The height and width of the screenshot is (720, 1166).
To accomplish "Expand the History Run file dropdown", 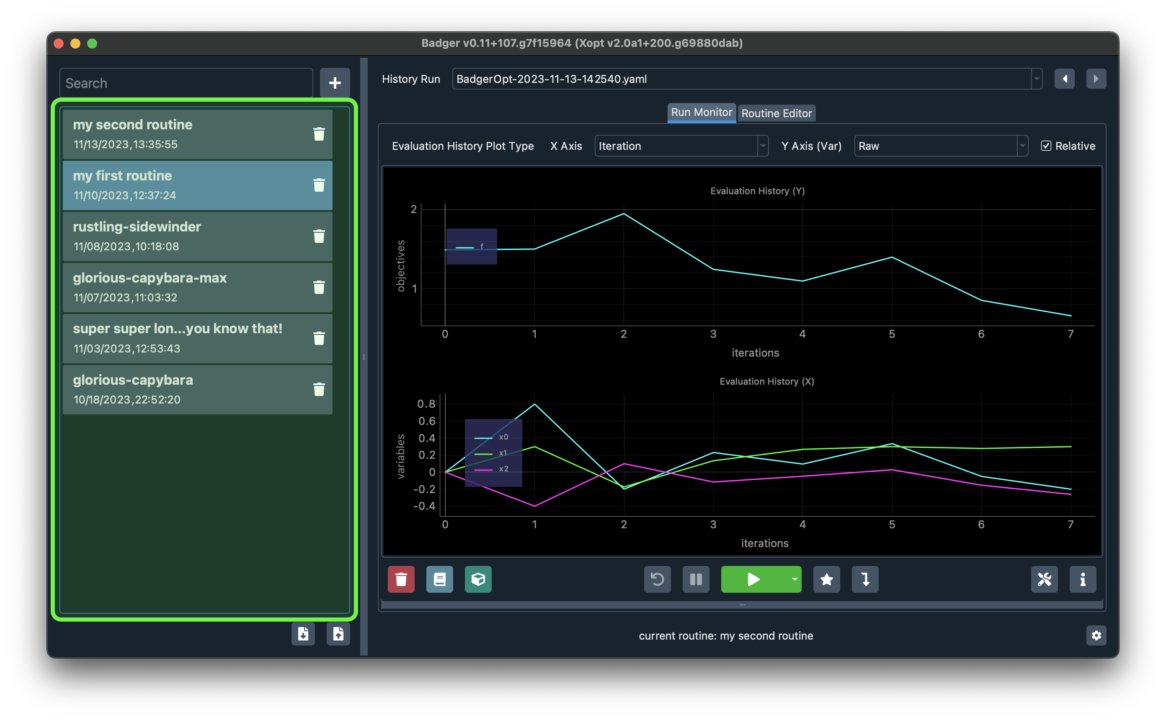I will 1036,78.
